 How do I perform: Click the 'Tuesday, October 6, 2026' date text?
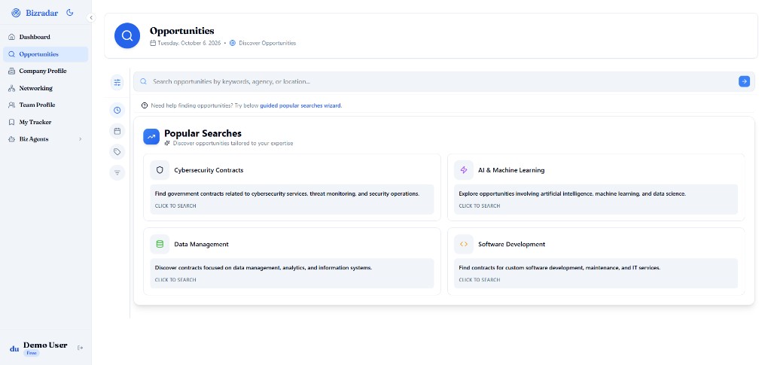(189, 43)
